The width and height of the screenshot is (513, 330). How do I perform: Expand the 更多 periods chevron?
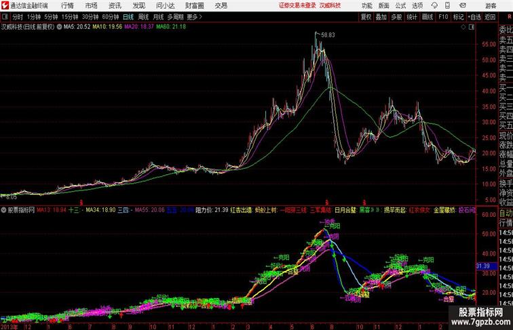pos(195,17)
